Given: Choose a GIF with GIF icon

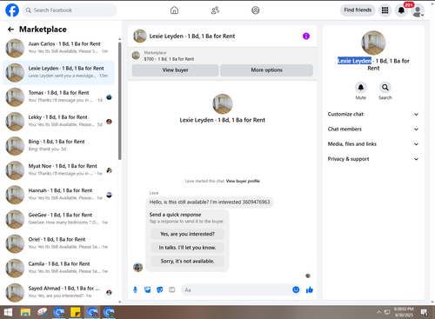Looking at the screenshot, I should (172, 289).
